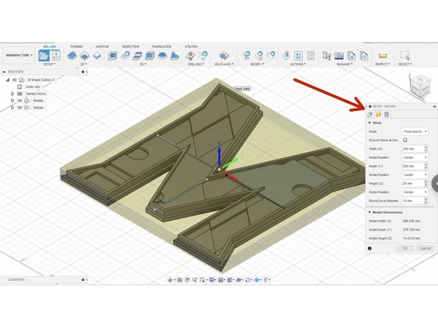Select the dome-shaped 3D toolpath icon
Screen dimensions: 438x328
tap(162, 56)
